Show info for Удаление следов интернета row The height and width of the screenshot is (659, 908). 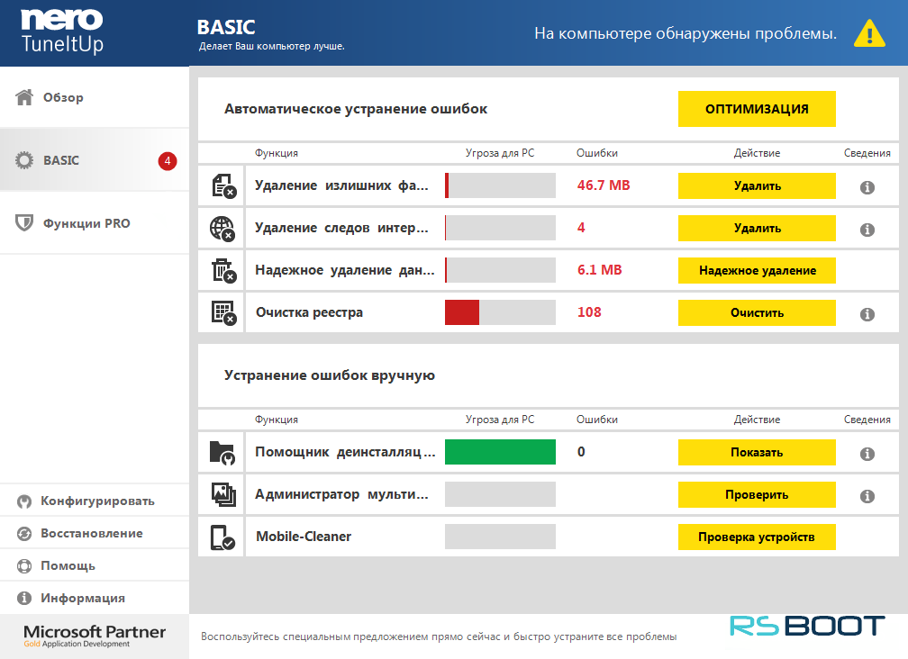click(867, 230)
